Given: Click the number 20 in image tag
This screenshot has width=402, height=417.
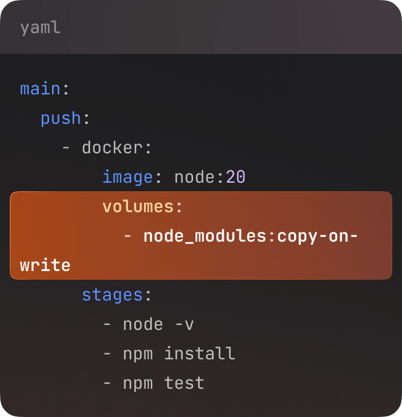Looking at the screenshot, I should (x=236, y=177).
